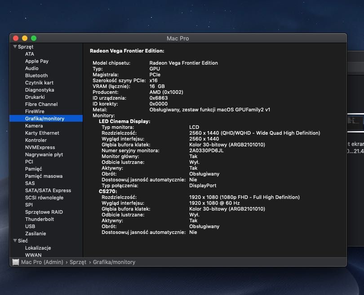Click the PCIe width value x16
The image size is (364, 295).
(153, 80)
